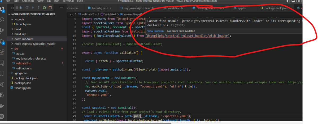Open the Remote Explorer view

coord(2,63)
